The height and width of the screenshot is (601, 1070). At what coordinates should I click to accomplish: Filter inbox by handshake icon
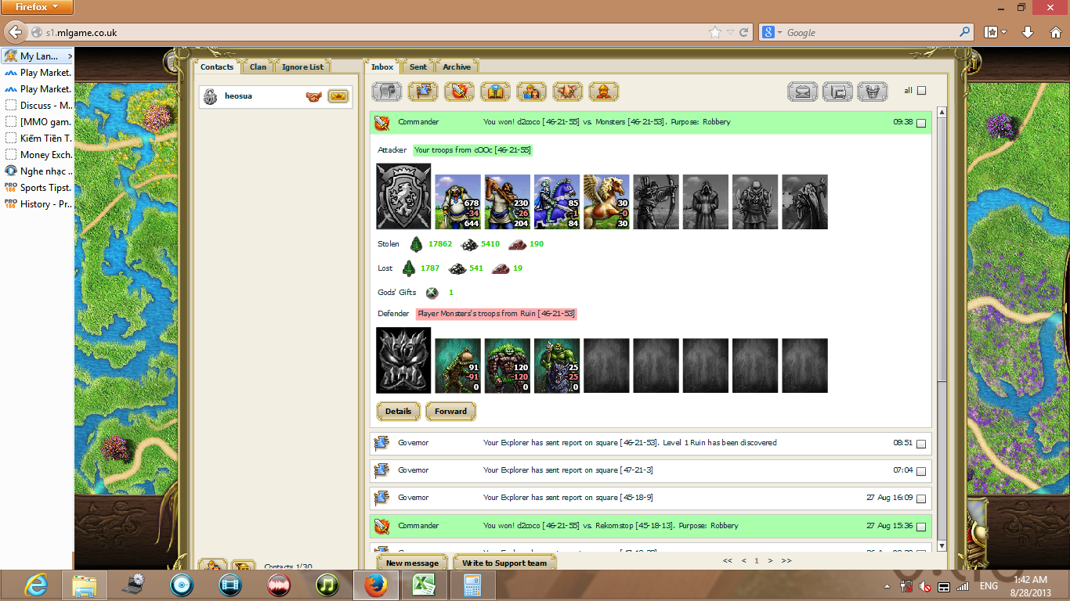coord(568,92)
